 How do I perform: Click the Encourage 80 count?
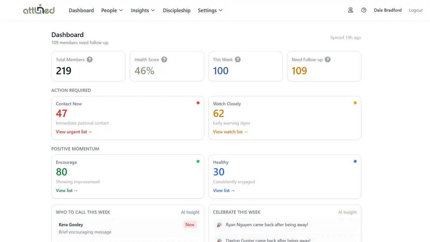click(x=62, y=172)
